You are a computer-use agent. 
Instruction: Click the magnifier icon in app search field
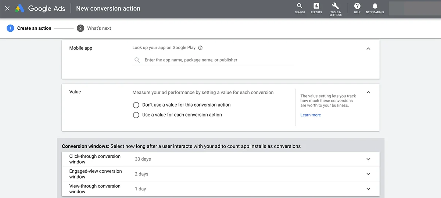137,60
